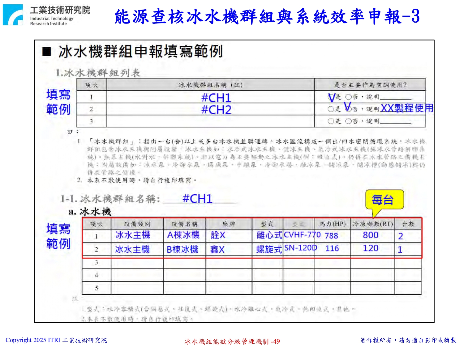This screenshot has height=348, width=464.
Task: Click 冰水主機 in chiller row 1
Action: pyautogui.click(x=133, y=235)
